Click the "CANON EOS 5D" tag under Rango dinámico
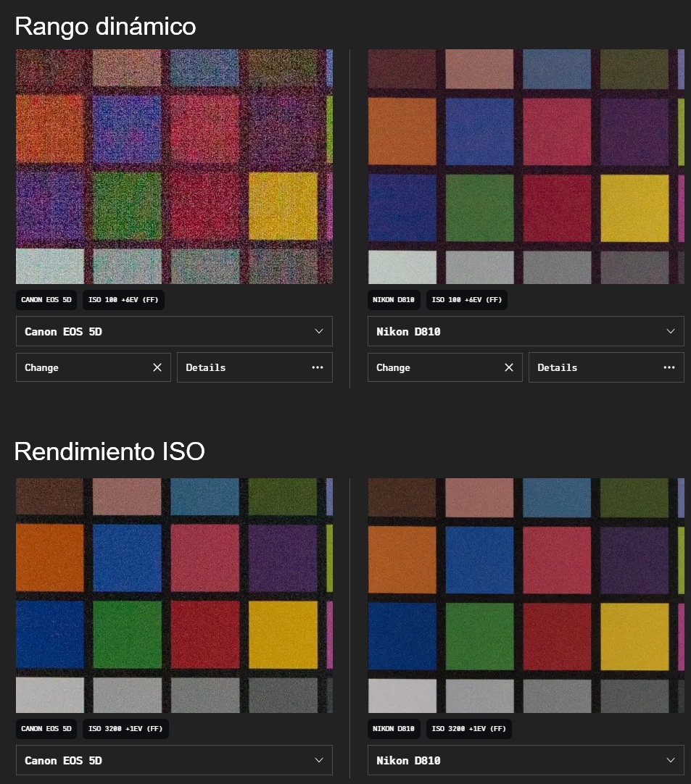The image size is (691, 784). [x=46, y=300]
